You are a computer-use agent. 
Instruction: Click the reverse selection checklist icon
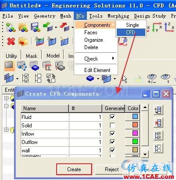[x=51, y=78]
